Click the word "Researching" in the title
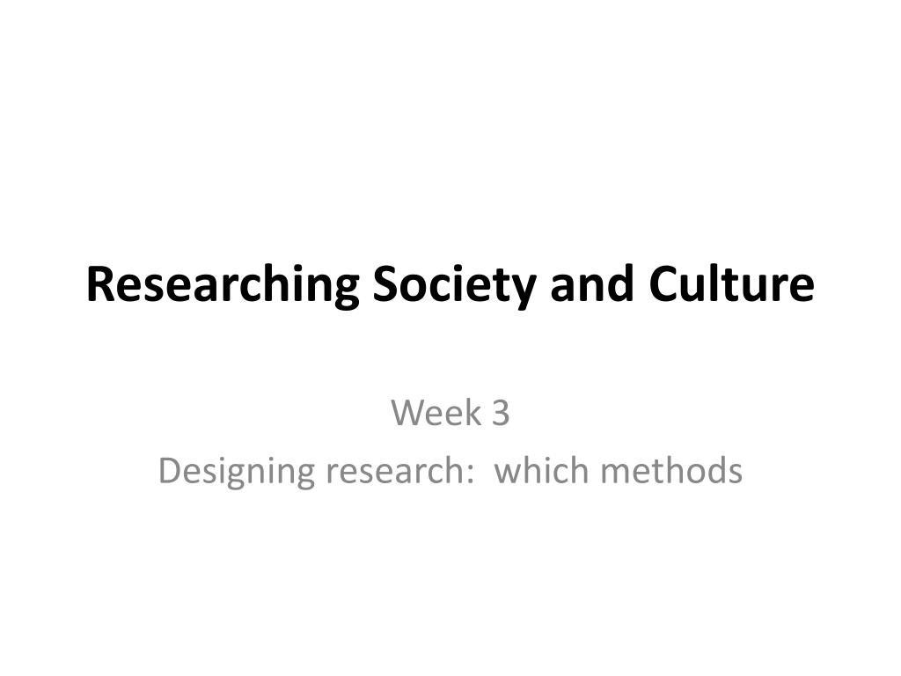901x676 pixels. coord(223,285)
